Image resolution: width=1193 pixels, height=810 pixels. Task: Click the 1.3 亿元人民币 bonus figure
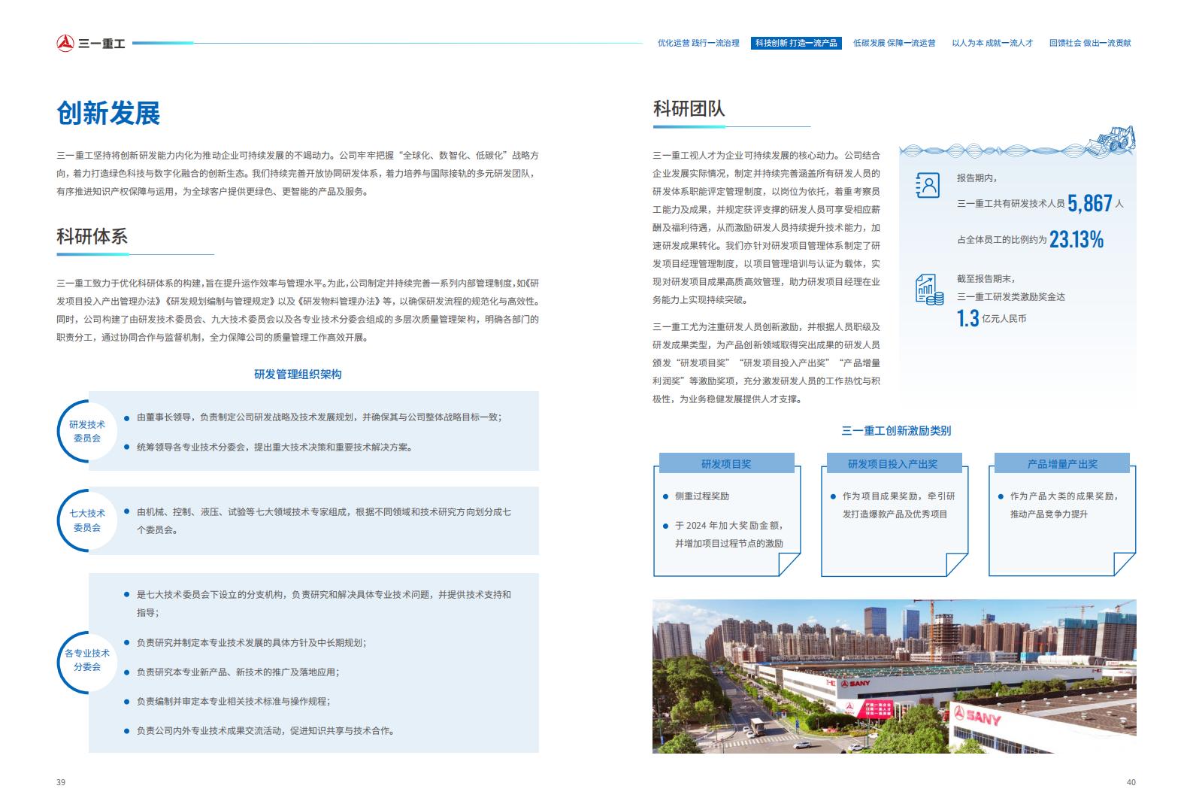tap(992, 318)
